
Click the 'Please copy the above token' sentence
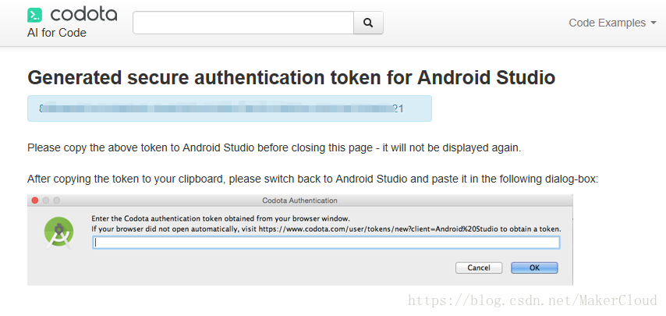tap(274, 148)
